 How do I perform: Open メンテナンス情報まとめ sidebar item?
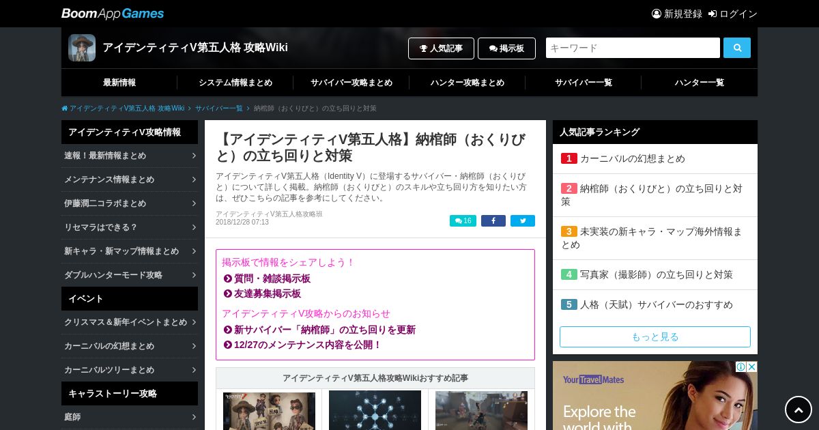click(130, 180)
